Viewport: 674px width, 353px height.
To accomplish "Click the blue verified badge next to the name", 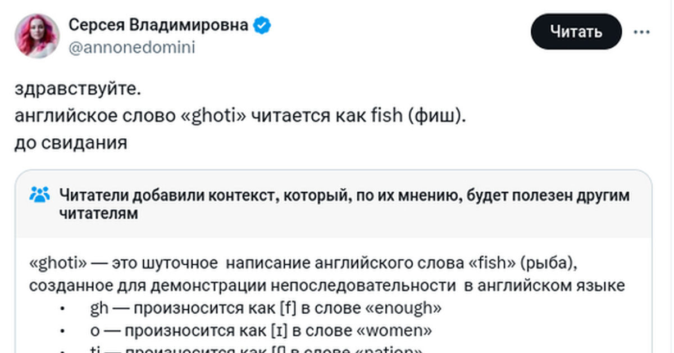I will pos(263,25).
